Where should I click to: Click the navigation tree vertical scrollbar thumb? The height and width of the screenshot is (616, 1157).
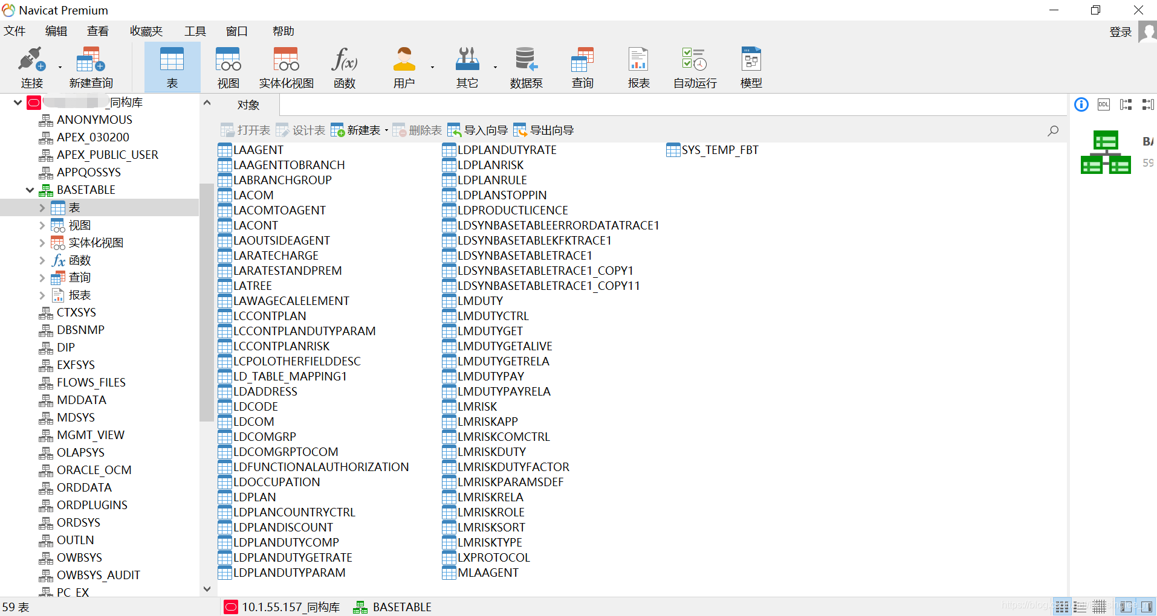click(x=206, y=302)
